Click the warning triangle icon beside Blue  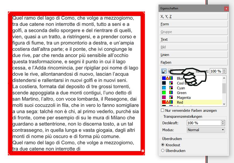tap(167, 78)
